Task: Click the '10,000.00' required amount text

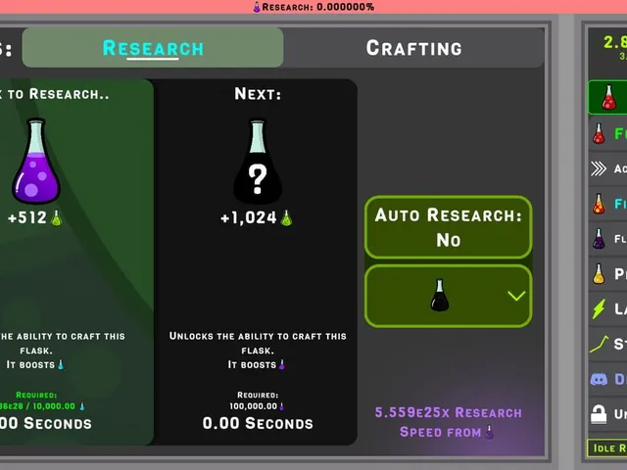Action: (x=54, y=406)
